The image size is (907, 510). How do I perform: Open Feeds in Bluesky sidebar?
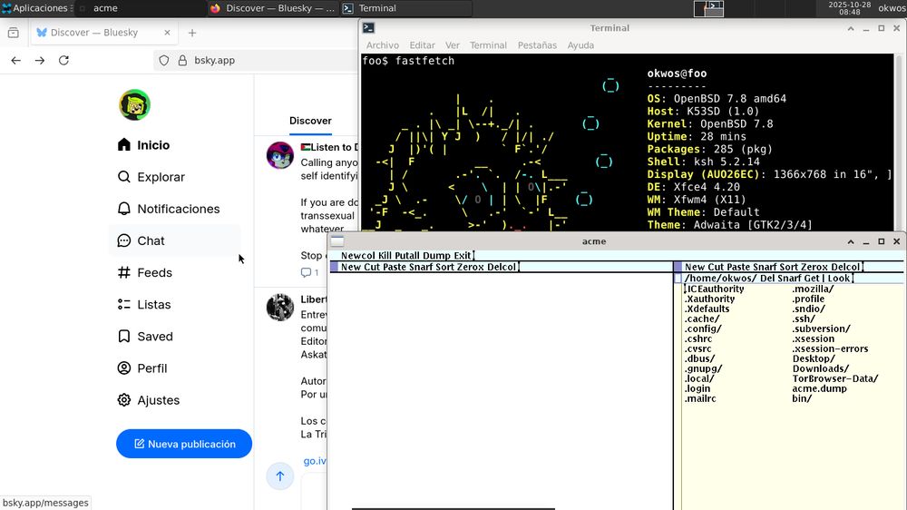(x=144, y=272)
